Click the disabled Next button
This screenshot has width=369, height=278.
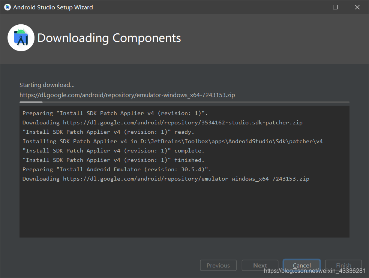tap(260, 265)
